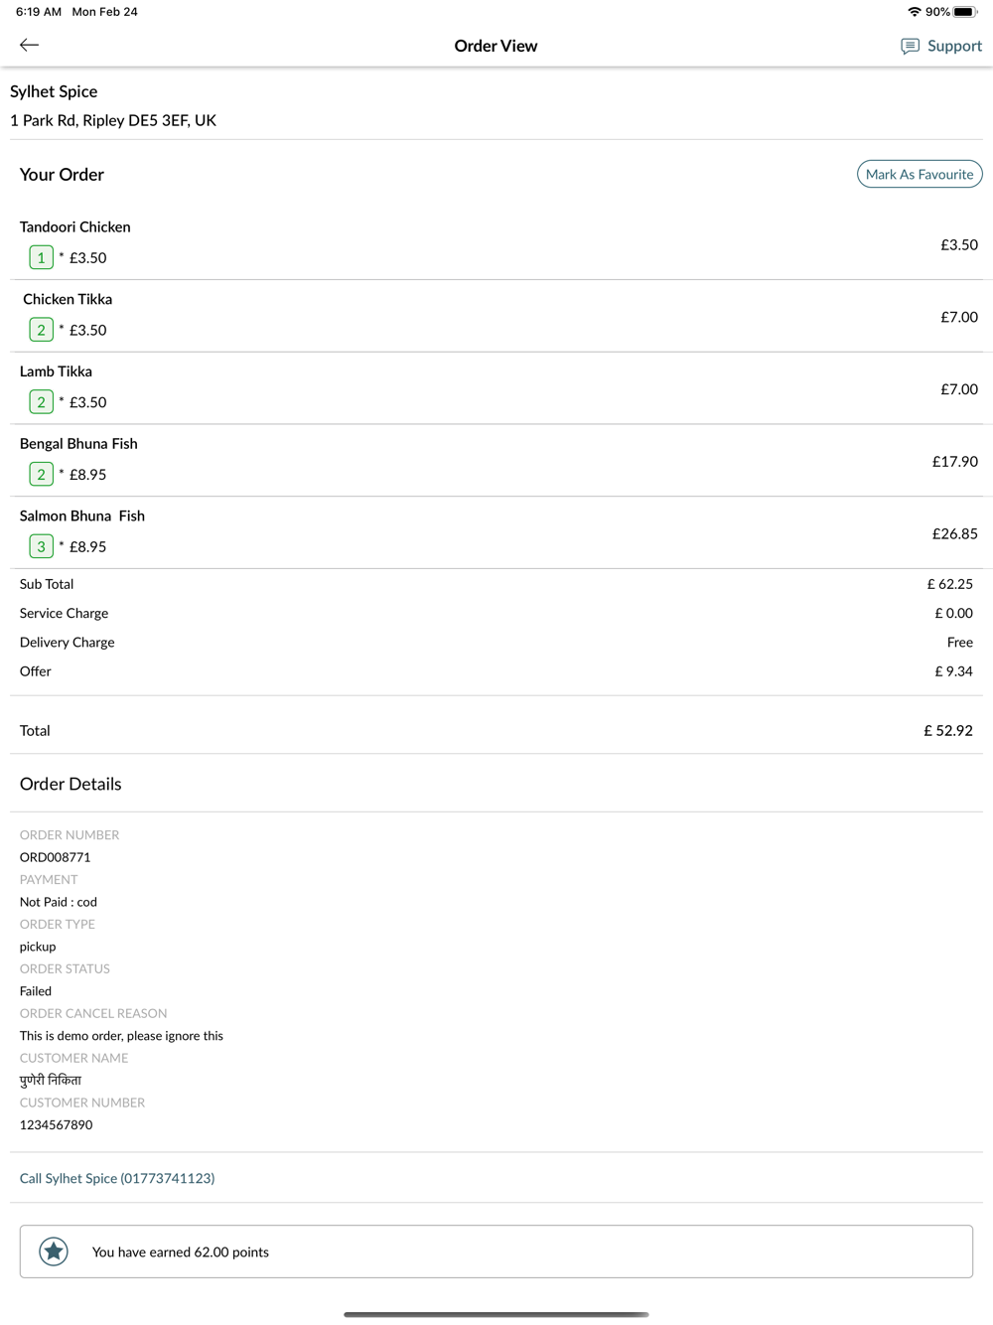Image resolution: width=993 pixels, height=1325 pixels.
Task: Tap the earned 62.00 points banner
Action: coord(496,1251)
